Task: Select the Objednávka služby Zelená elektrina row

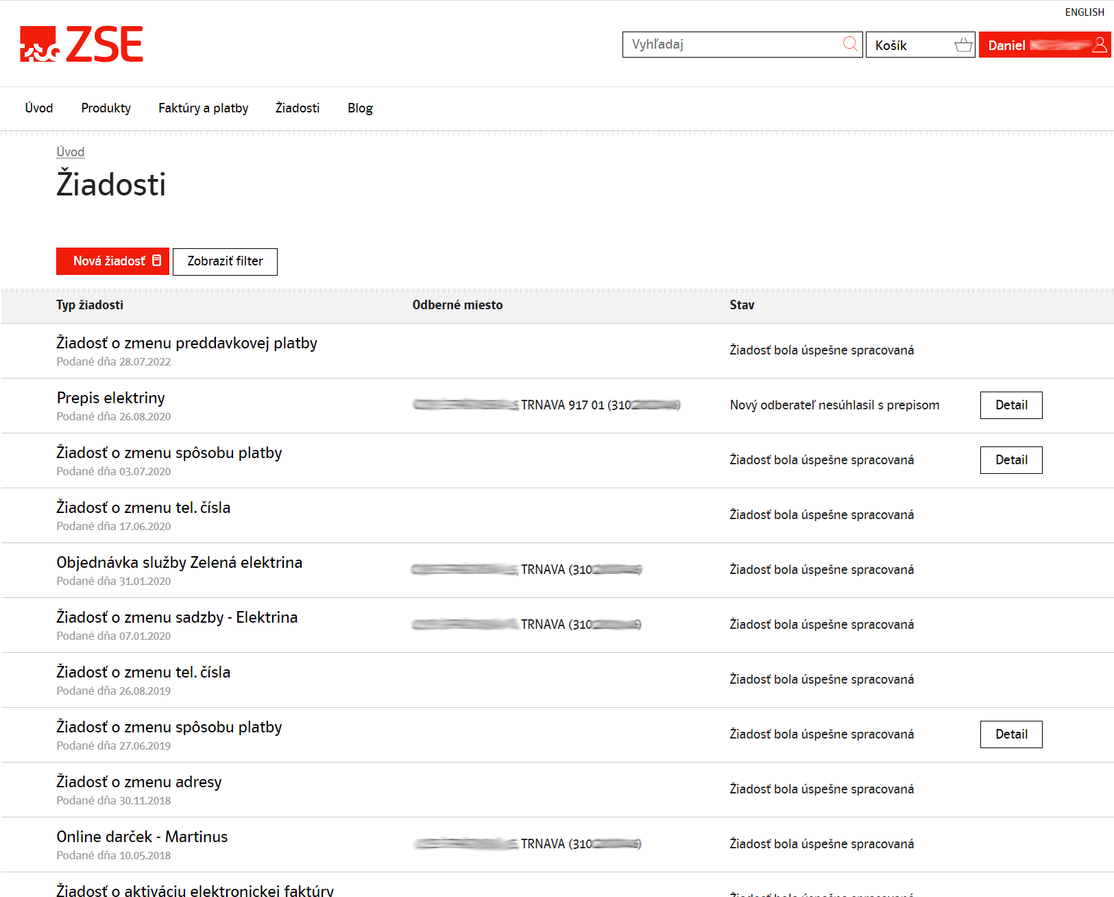Action: (x=179, y=563)
